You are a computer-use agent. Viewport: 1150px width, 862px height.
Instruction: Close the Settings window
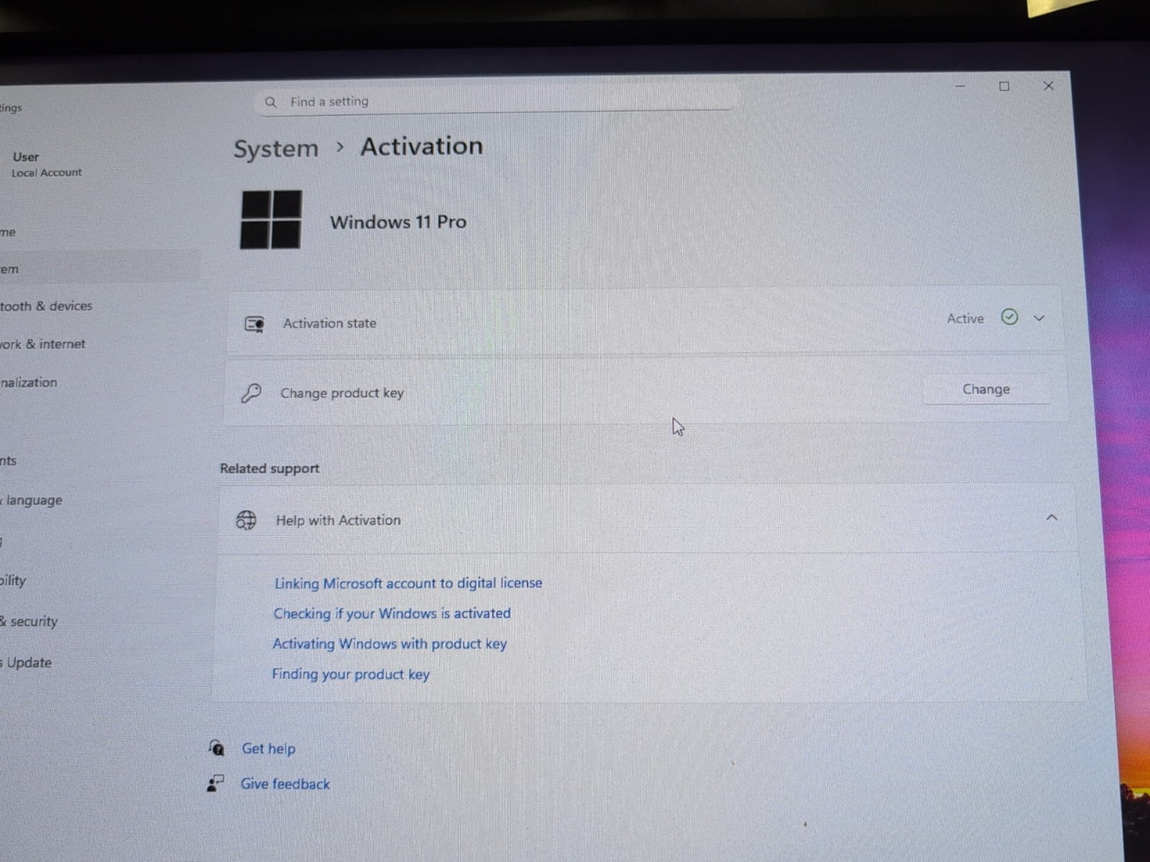1049,85
